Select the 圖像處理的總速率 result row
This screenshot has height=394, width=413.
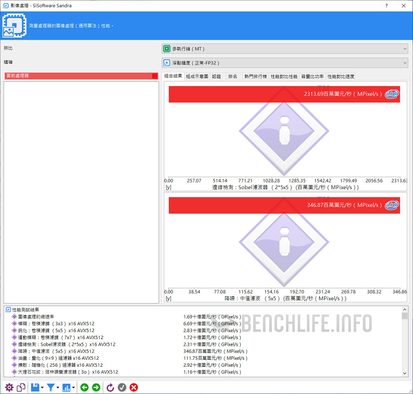tap(36, 317)
